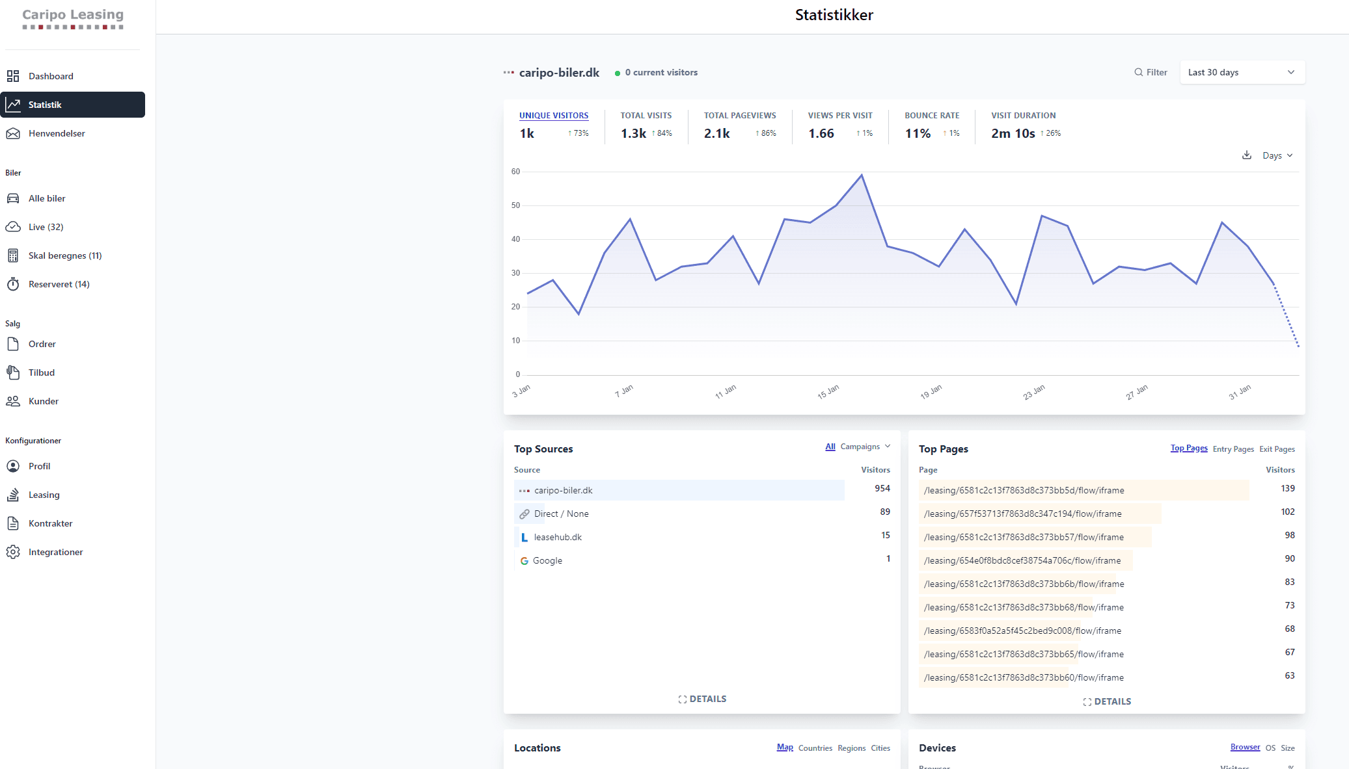Click the Reserveret stopwatch icon
The image size is (1349, 769).
[13, 284]
